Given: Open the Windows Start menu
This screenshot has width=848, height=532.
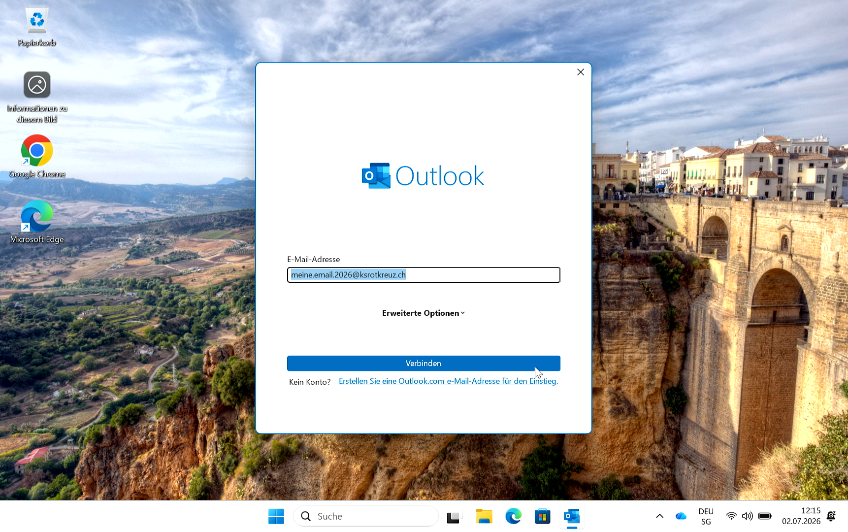Looking at the screenshot, I should pos(276,516).
